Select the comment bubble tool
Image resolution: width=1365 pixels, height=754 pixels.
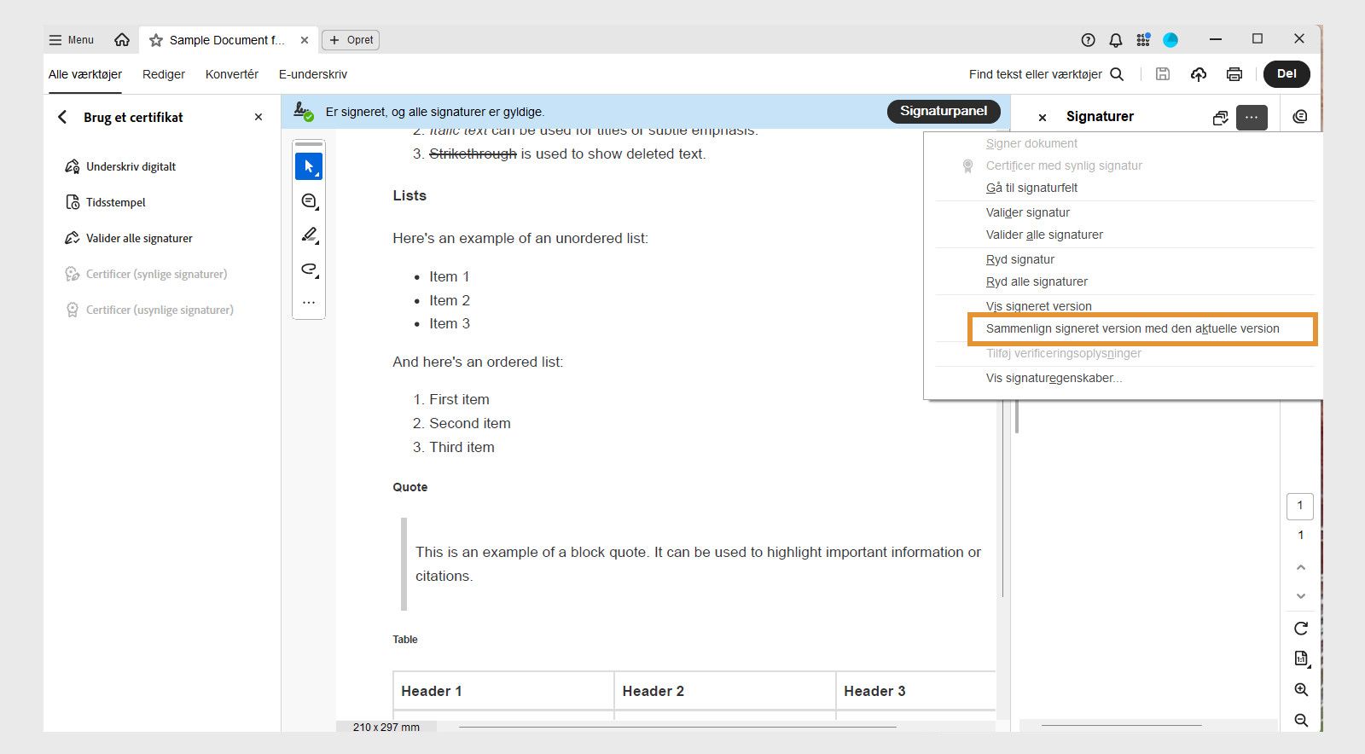coord(309,201)
